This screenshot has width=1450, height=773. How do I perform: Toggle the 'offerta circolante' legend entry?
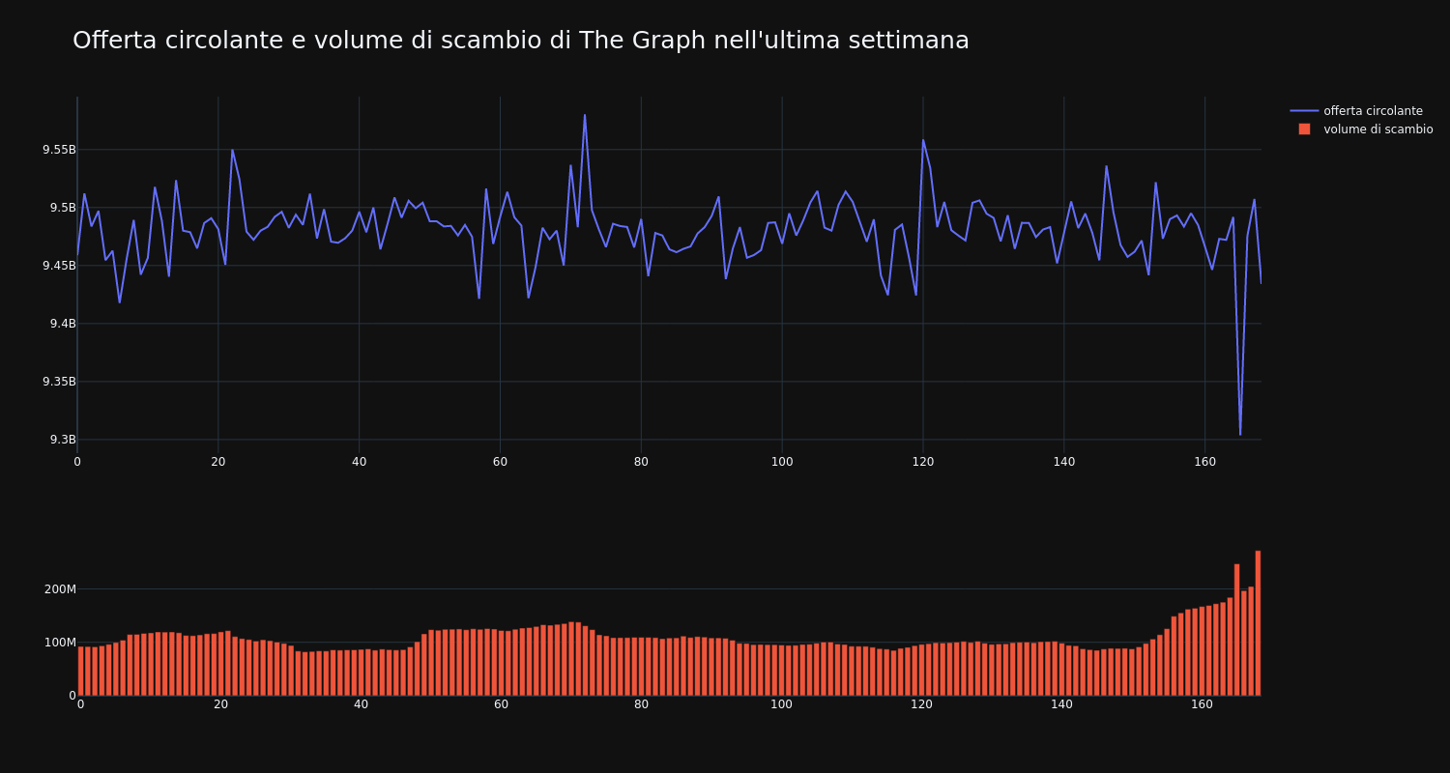tap(1361, 111)
